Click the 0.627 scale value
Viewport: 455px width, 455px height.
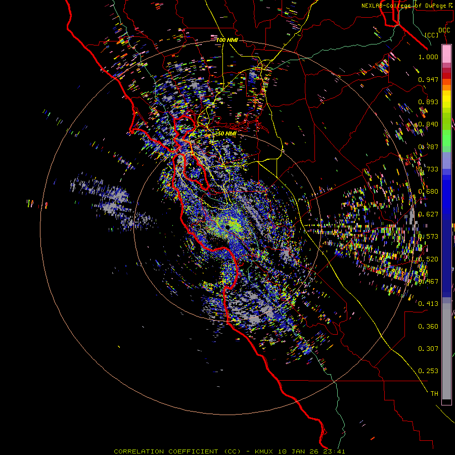tap(428, 214)
